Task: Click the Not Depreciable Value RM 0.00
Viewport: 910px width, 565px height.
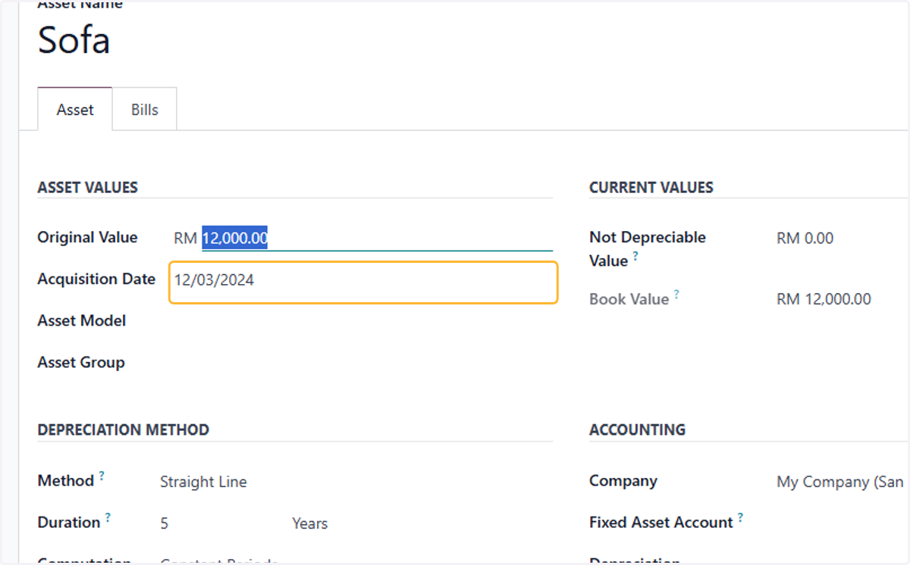Action: (x=805, y=239)
